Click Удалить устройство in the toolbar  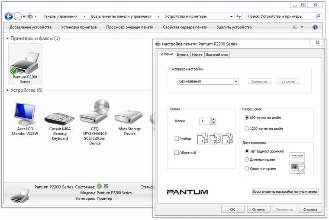point(234,27)
